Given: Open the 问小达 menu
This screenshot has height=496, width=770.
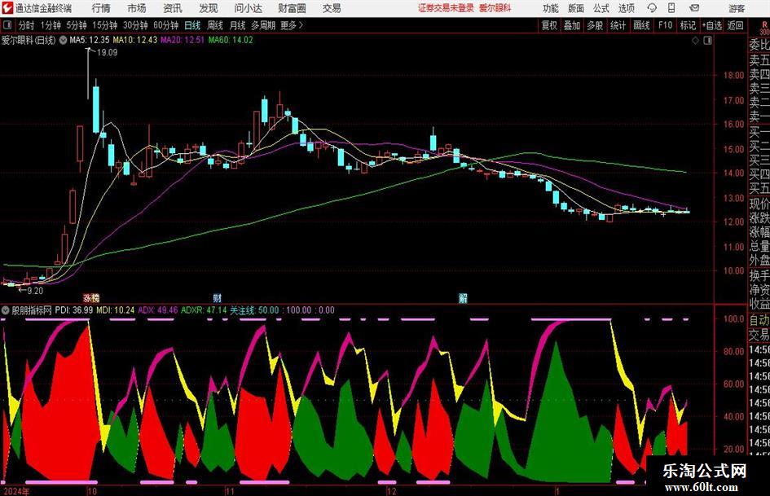Looking at the screenshot, I should 248,8.
